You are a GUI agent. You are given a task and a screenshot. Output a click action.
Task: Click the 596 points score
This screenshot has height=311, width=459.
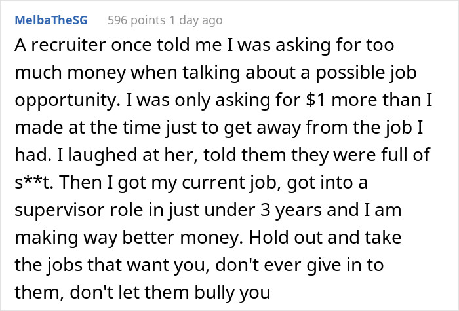coord(137,20)
